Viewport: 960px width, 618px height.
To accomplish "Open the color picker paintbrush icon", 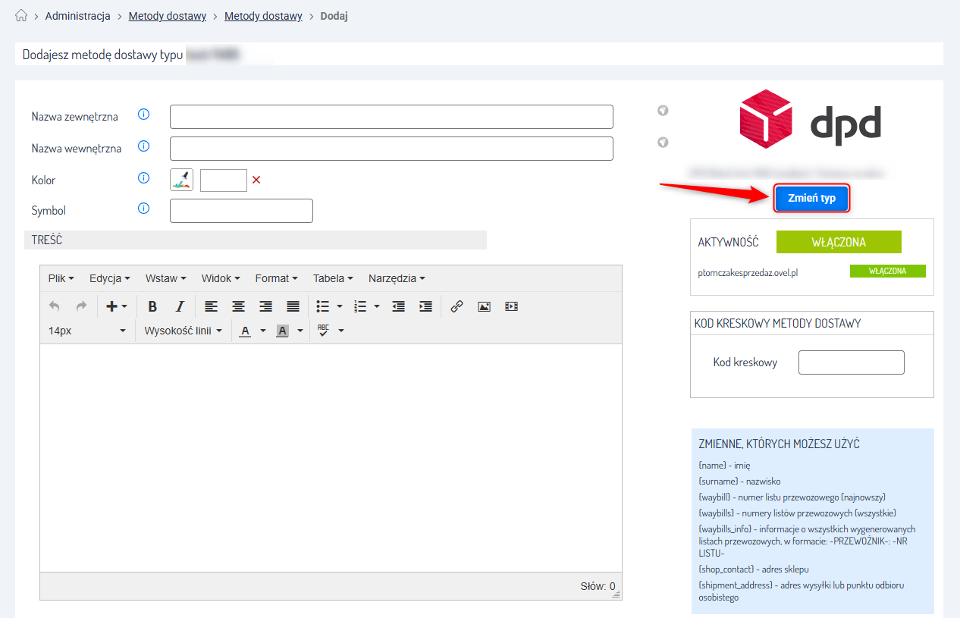I will click(181, 180).
